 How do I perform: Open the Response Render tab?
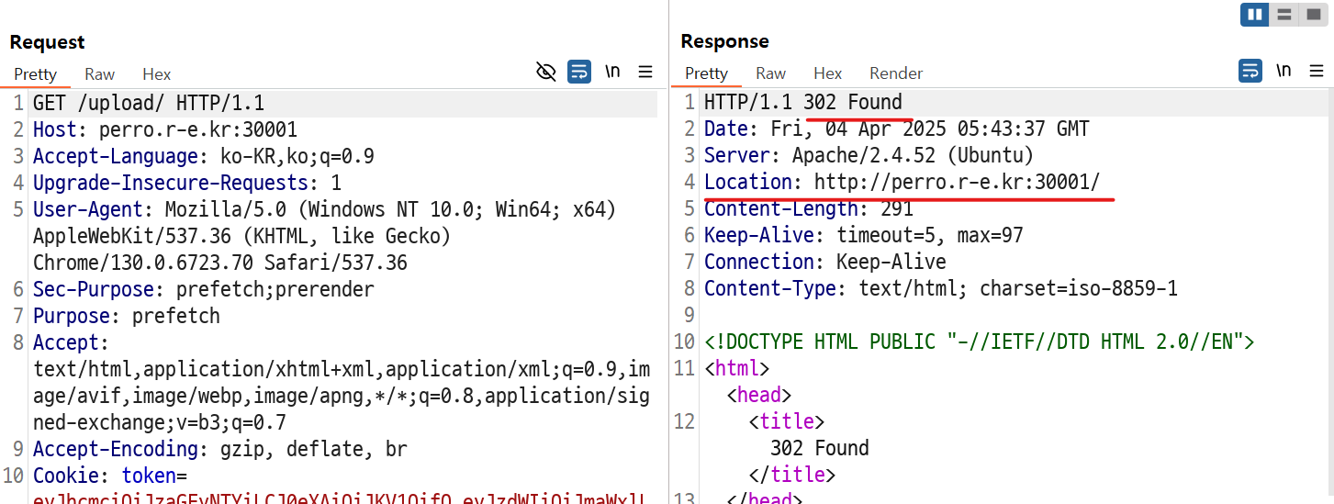tap(896, 73)
